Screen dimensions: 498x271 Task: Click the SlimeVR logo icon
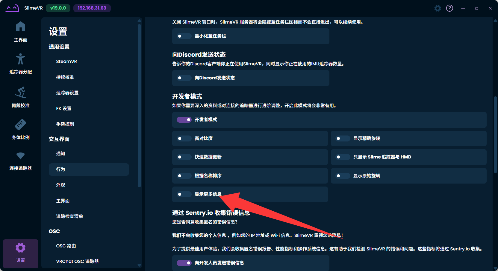point(12,8)
